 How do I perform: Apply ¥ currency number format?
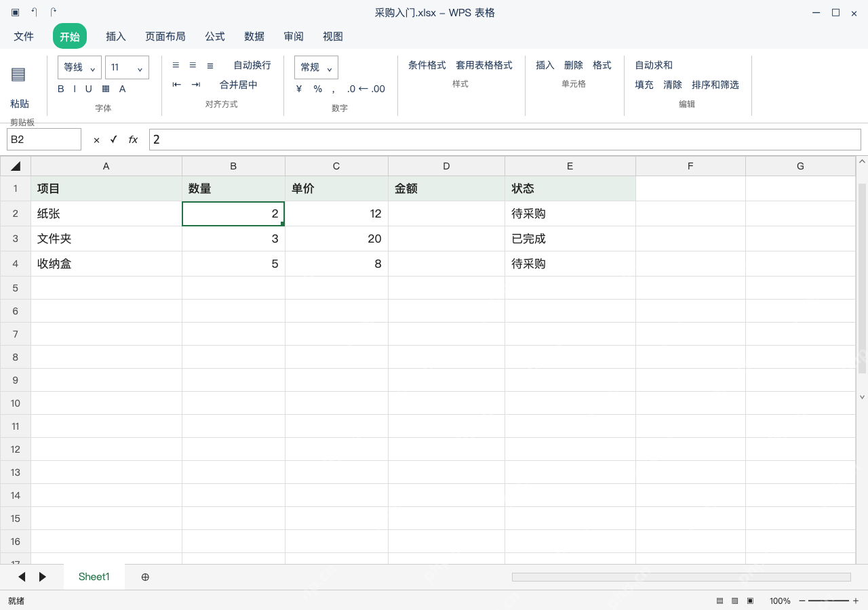[x=299, y=89]
